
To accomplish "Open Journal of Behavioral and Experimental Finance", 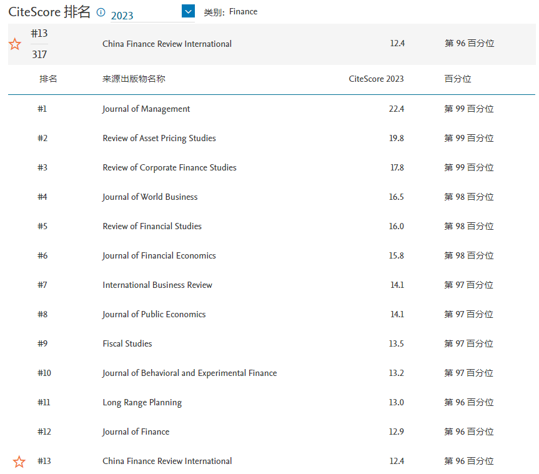I will [x=189, y=373].
